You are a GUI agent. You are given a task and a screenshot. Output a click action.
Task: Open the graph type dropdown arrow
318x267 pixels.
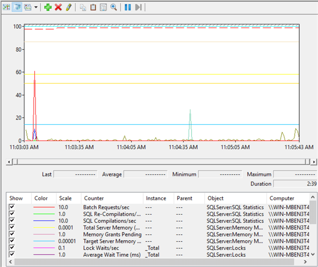click(x=36, y=8)
